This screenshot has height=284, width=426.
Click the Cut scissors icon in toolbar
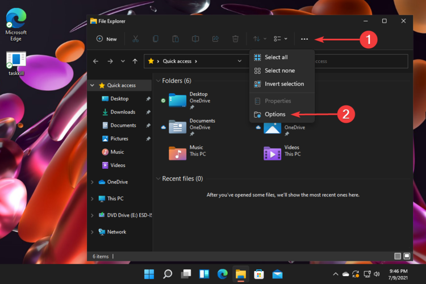tap(135, 39)
